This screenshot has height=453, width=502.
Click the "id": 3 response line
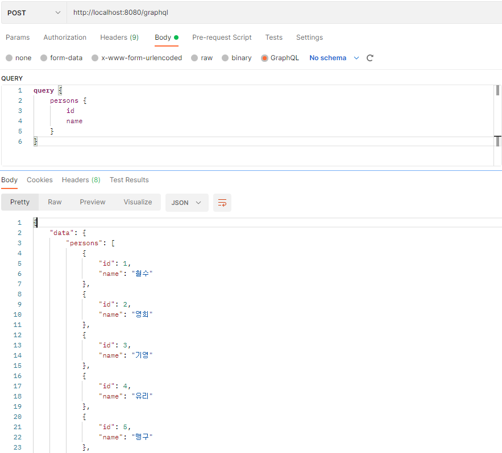tap(115, 345)
